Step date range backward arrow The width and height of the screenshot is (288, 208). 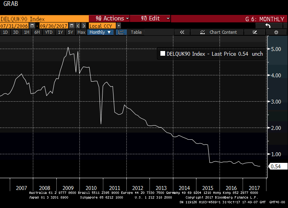[x=78, y=26]
